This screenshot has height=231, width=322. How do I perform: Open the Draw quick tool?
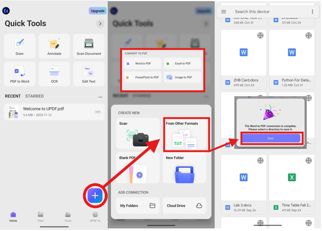pyautogui.click(x=20, y=46)
